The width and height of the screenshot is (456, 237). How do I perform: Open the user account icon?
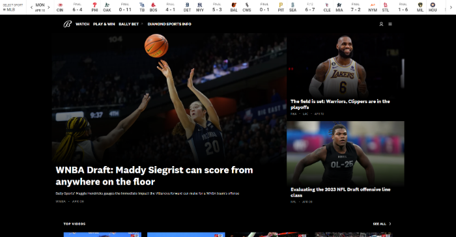coord(381,24)
